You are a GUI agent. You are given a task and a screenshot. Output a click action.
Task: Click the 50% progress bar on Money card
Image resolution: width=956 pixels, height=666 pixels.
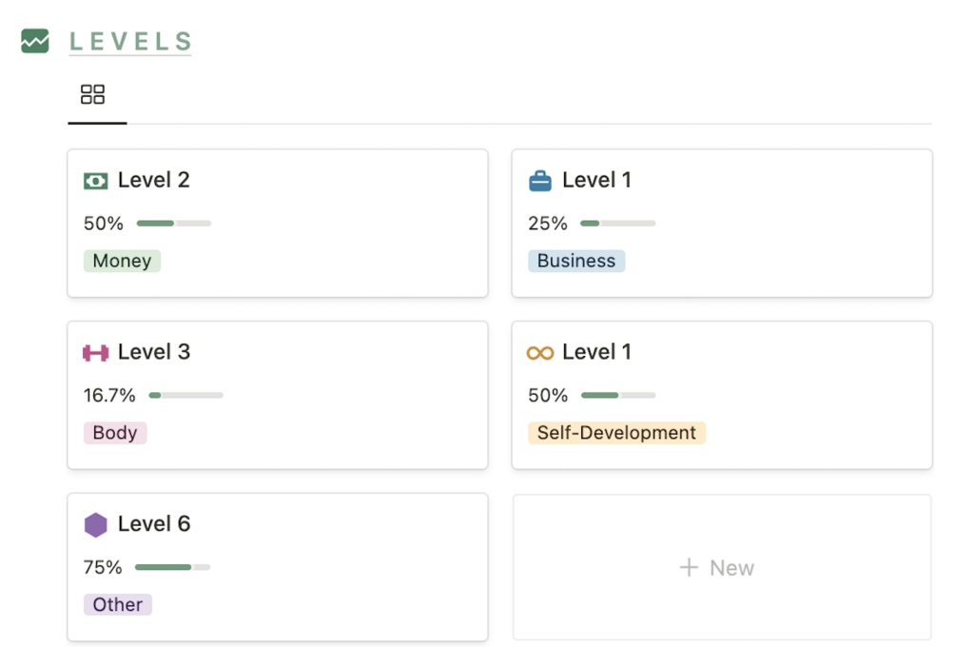click(173, 224)
